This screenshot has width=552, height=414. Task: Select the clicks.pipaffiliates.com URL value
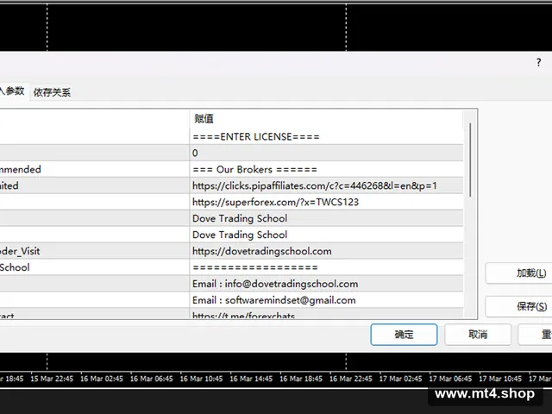(x=326, y=186)
